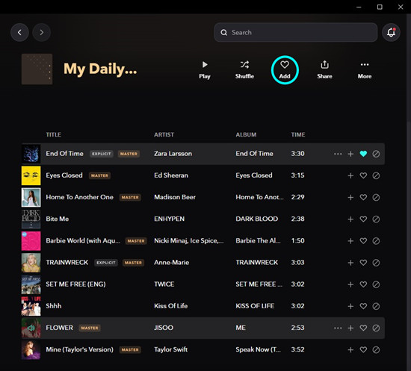The image size is (411, 371).
Task: Click the ALBUM column header
Action: point(246,134)
